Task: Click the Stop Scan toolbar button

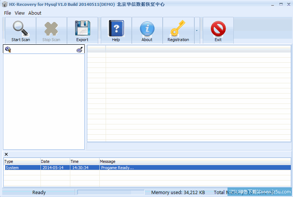Action: pyautogui.click(x=52, y=31)
